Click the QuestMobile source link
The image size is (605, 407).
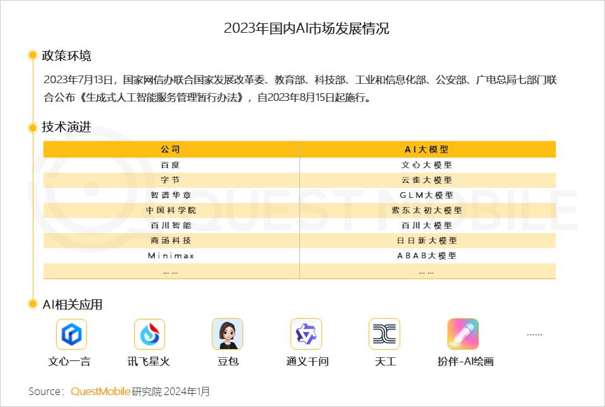tap(100, 392)
